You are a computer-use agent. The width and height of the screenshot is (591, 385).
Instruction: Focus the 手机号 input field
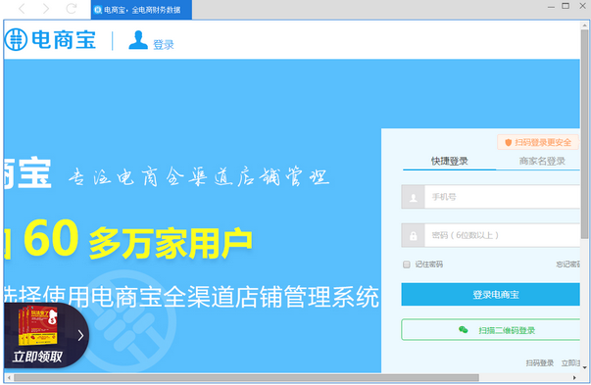[502, 197]
